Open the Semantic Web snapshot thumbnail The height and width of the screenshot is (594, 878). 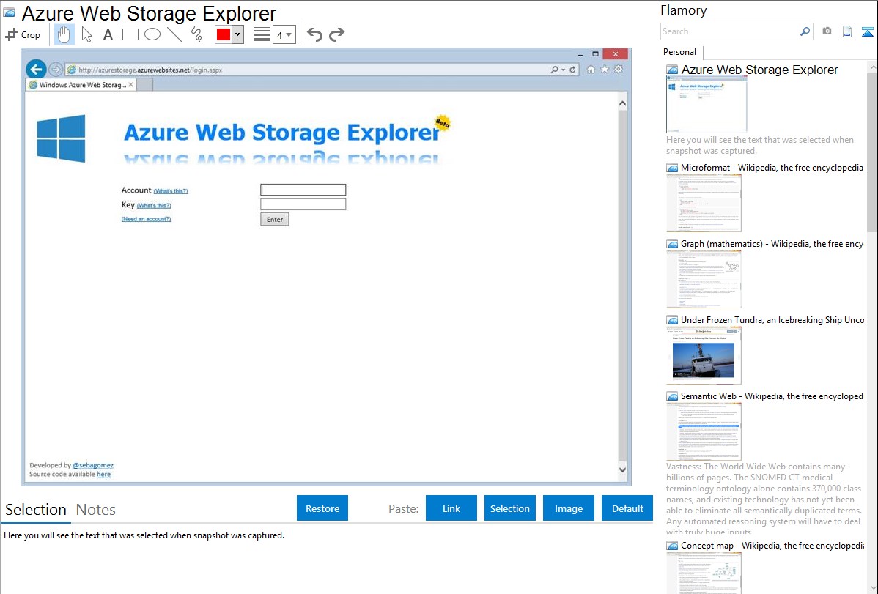click(x=704, y=431)
